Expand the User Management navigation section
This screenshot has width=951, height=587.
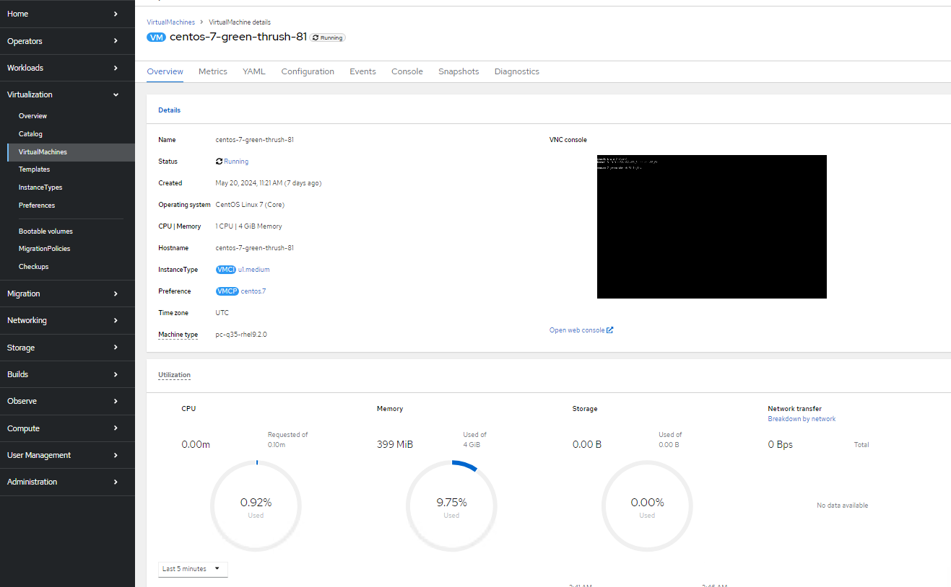[67, 455]
